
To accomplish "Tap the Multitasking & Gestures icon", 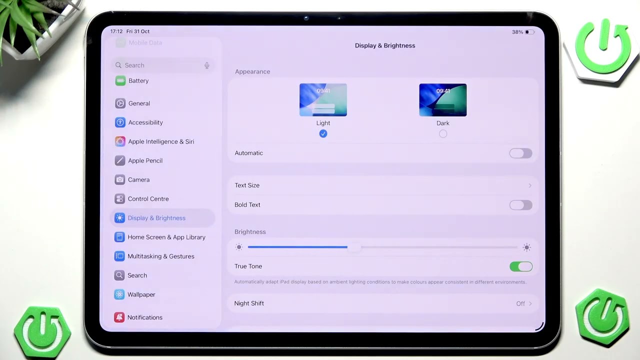I will pos(119,256).
